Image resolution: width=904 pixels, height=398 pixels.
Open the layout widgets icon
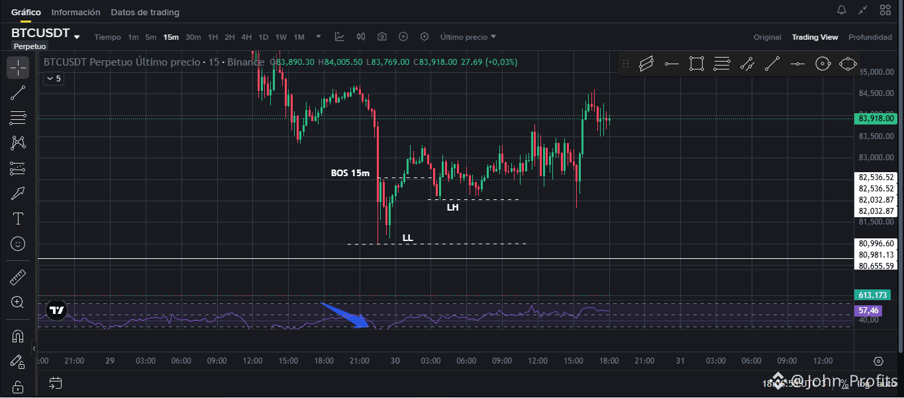(885, 10)
